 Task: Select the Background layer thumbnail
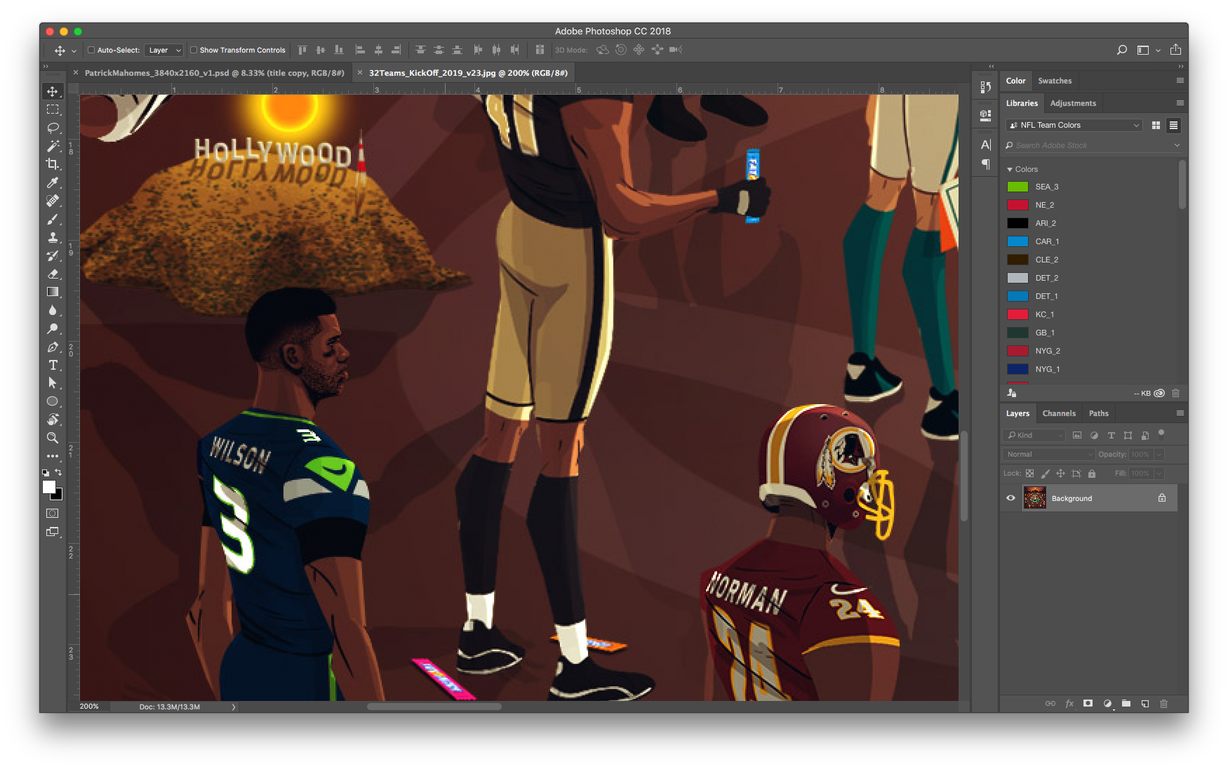[x=1034, y=498]
